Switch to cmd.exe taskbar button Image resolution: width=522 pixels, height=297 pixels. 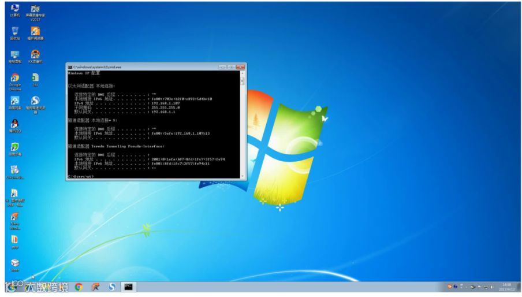tap(129, 287)
